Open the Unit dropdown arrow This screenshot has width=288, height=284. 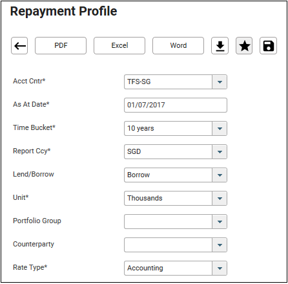[220, 199]
